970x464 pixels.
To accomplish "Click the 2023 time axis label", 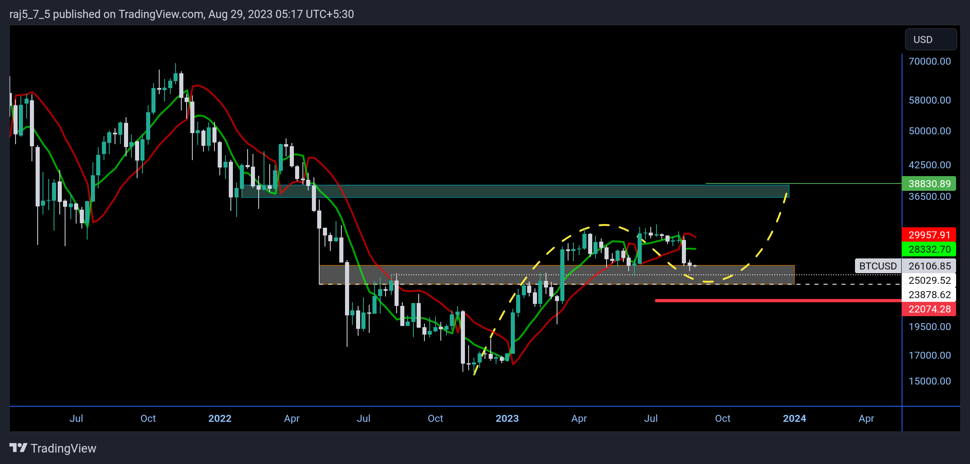I will [x=507, y=418].
